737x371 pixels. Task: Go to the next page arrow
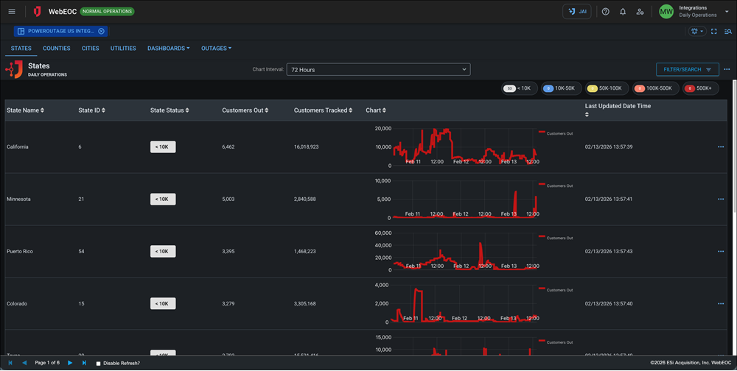tap(70, 363)
